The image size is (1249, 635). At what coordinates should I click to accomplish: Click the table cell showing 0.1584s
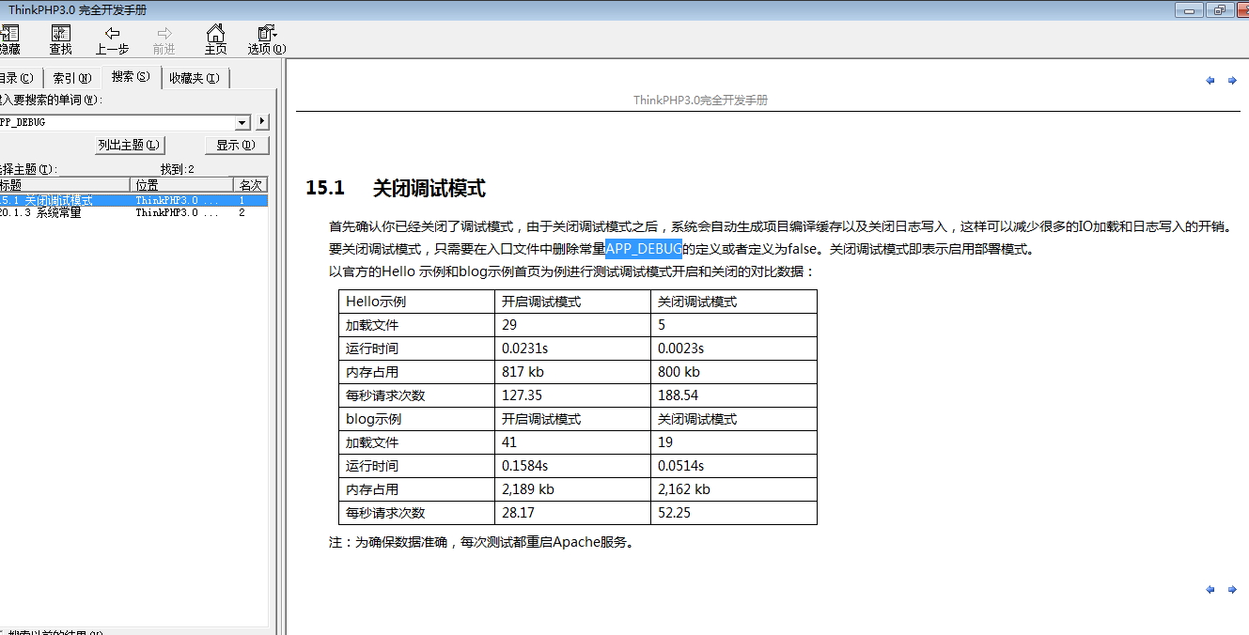coord(572,466)
